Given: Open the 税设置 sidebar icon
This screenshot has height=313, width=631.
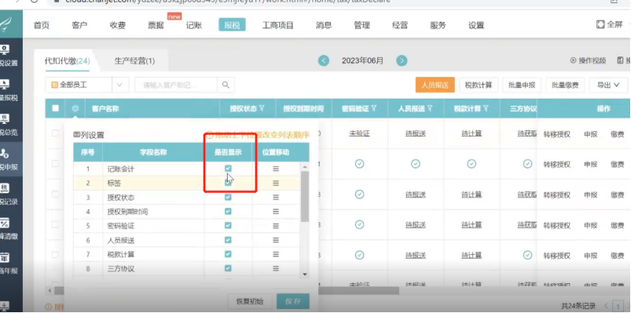Looking at the screenshot, I should click(5, 50).
